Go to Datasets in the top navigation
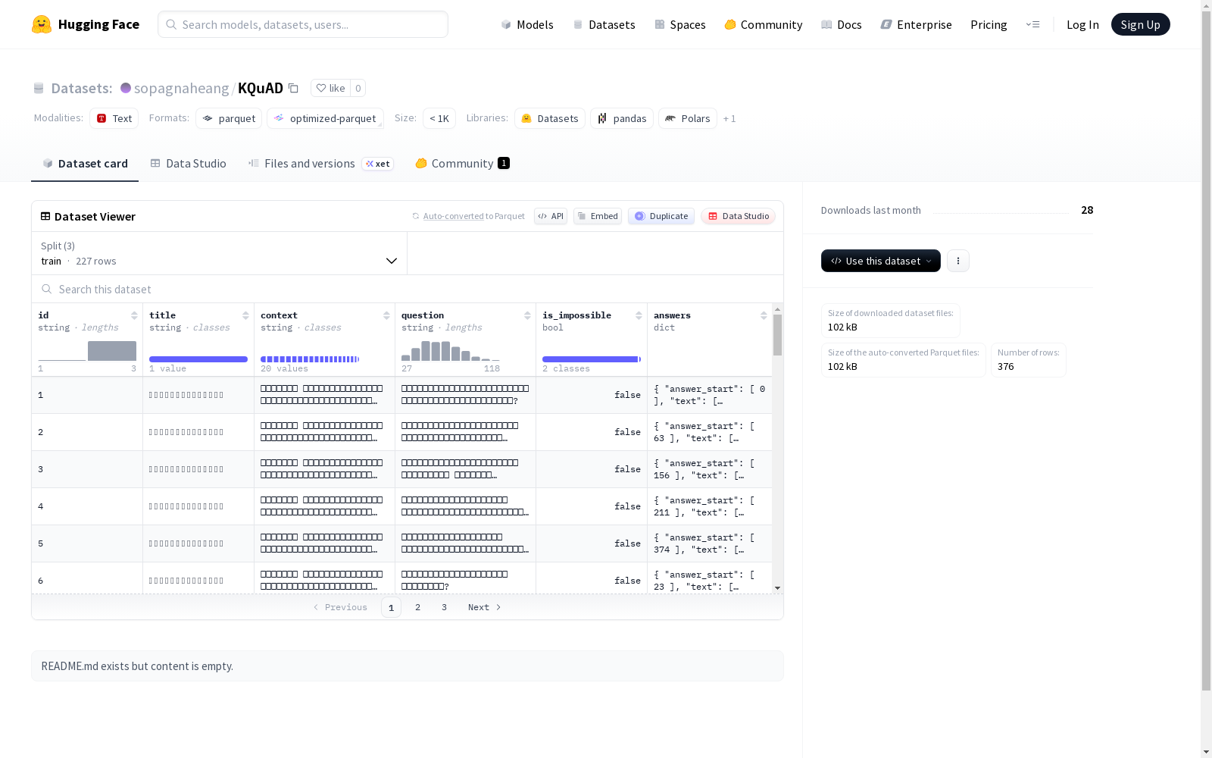 point(604,24)
